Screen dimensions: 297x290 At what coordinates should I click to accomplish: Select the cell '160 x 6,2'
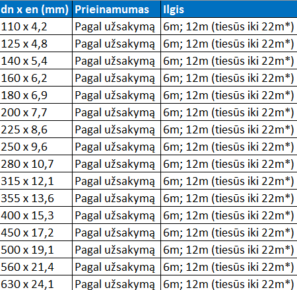click(x=36, y=78)
